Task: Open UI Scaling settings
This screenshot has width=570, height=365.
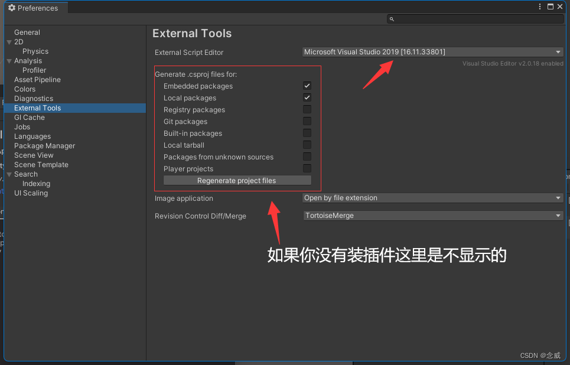Action: pyautogui.click(x=31, y=193)
